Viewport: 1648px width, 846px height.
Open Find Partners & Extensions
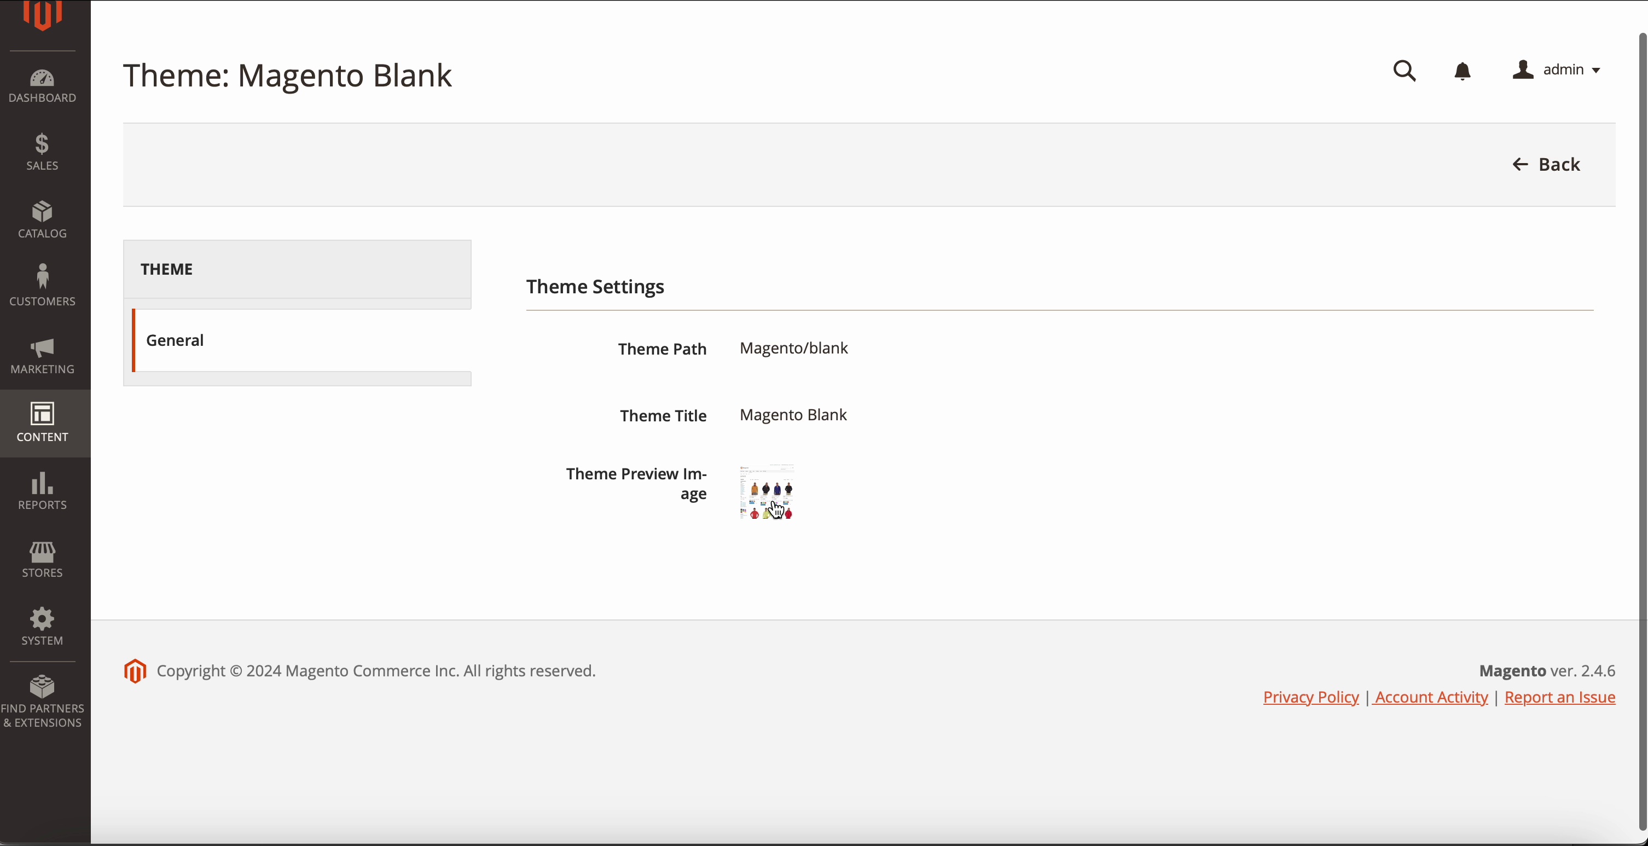(x=42, y=702)
